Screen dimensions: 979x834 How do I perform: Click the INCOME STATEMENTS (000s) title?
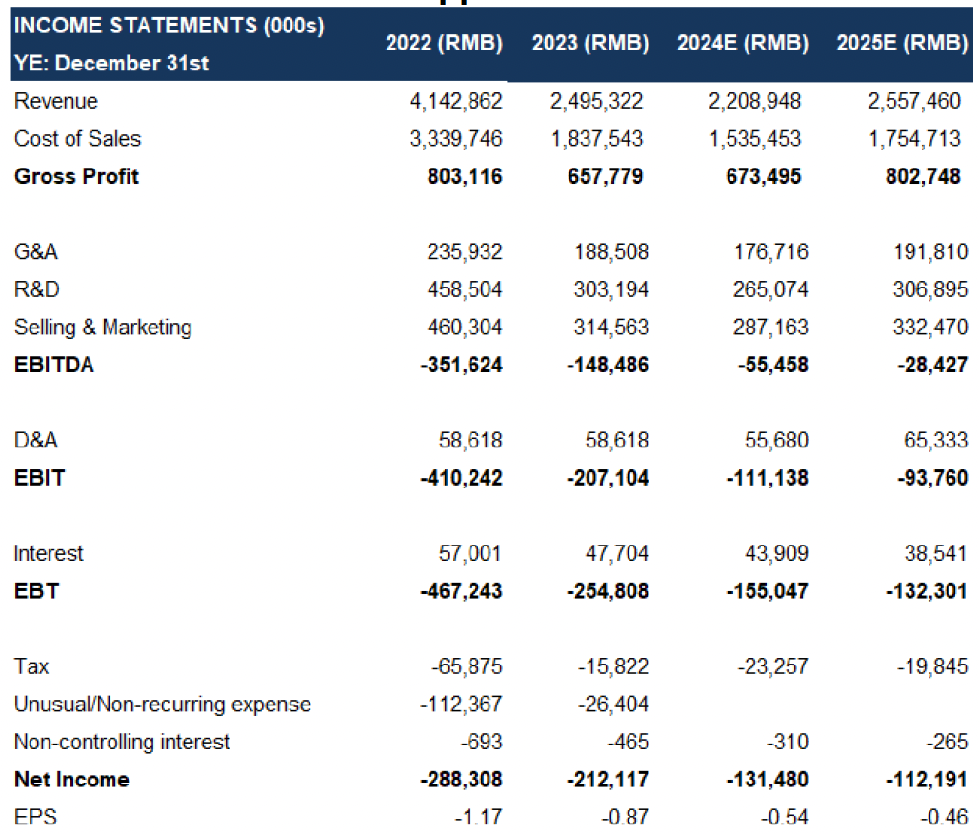point(170,26)
